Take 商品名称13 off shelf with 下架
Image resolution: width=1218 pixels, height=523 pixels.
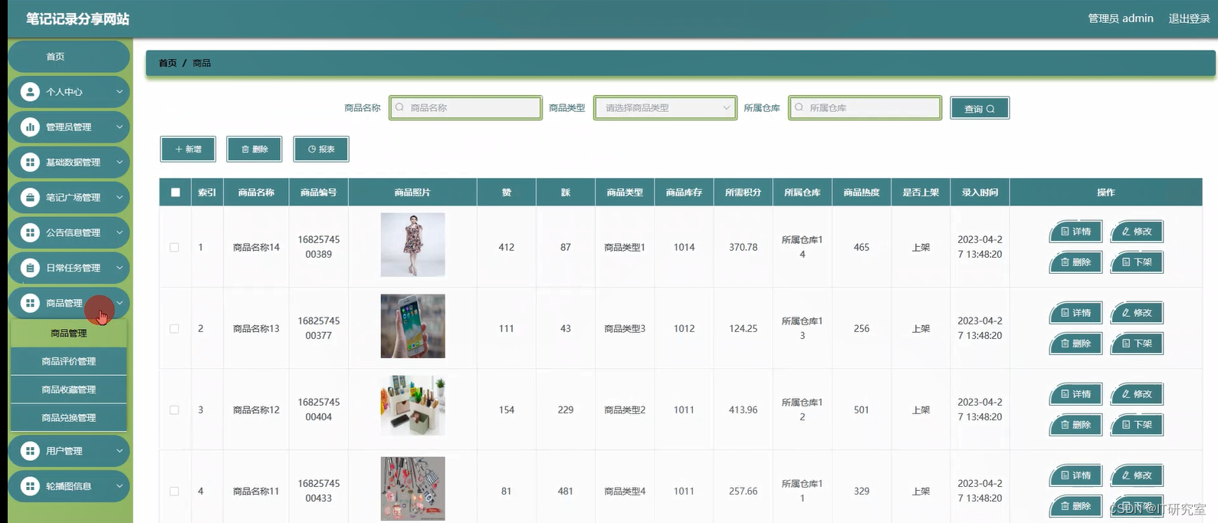[1137, 344]
